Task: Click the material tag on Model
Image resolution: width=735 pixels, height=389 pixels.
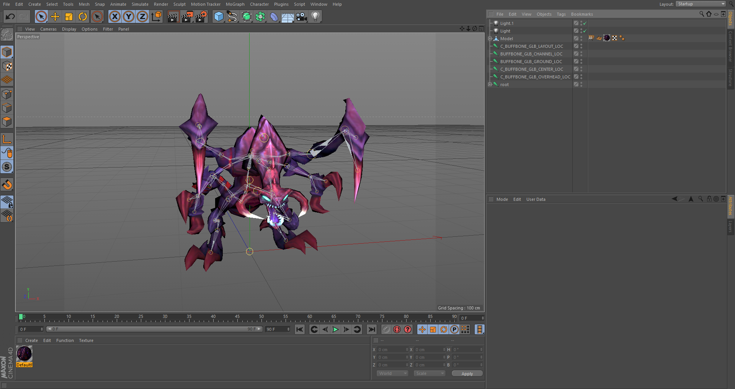Action: pyautogui.click(x=607, y=38)
